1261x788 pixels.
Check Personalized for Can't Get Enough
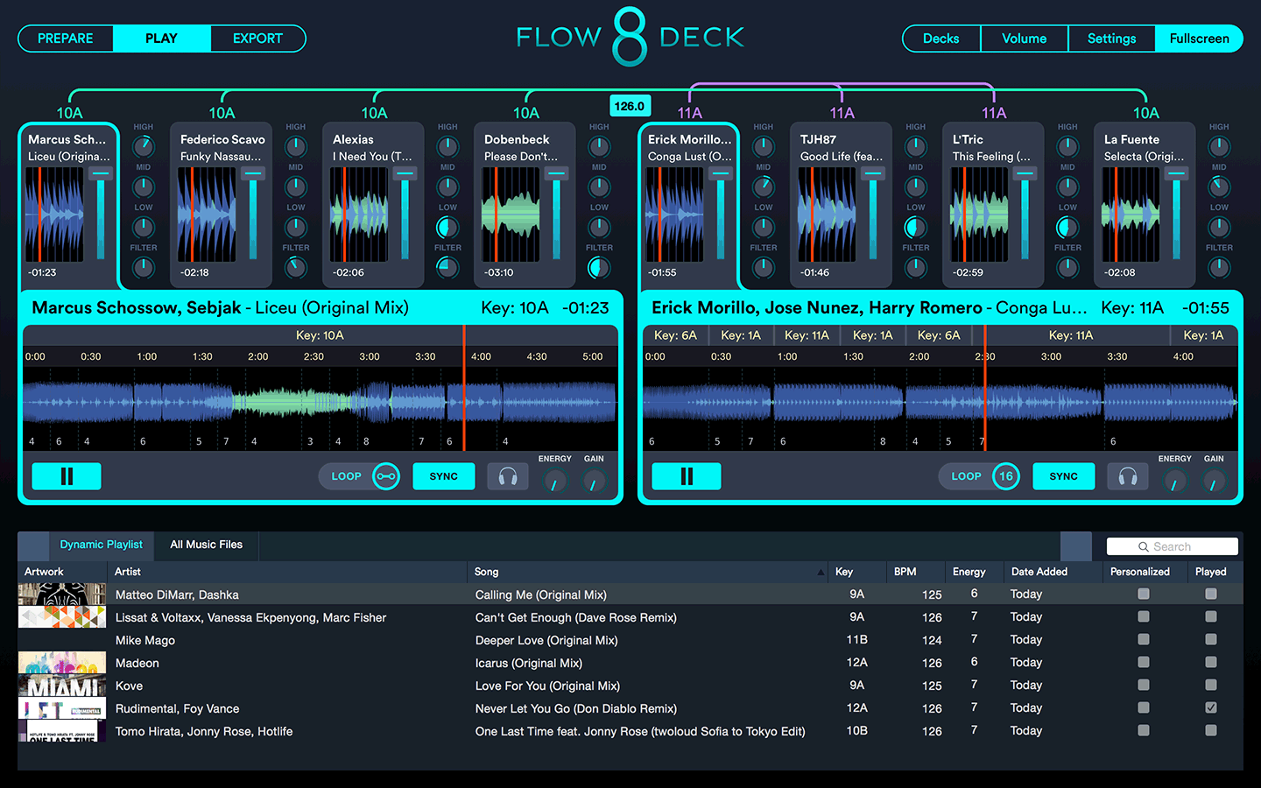pos(1144,616)
